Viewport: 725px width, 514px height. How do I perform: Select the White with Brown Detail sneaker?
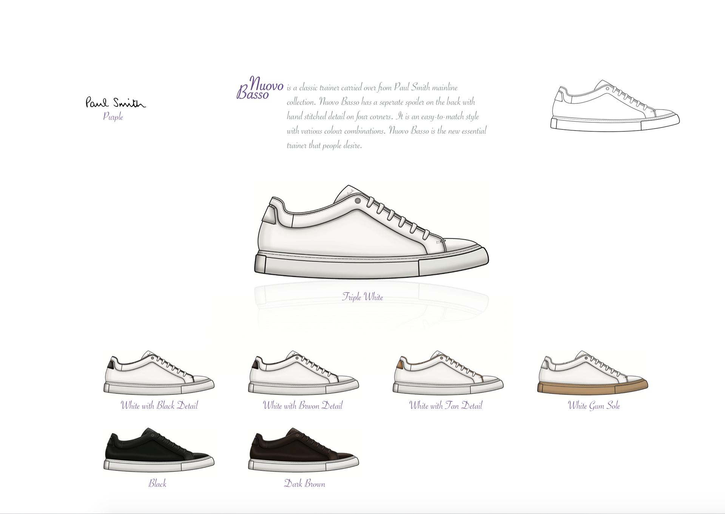[303, 374]
